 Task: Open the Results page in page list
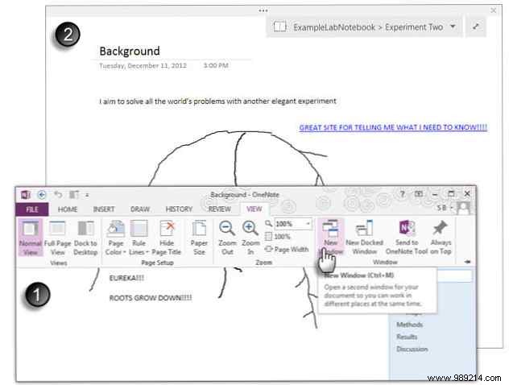(407, 337)
